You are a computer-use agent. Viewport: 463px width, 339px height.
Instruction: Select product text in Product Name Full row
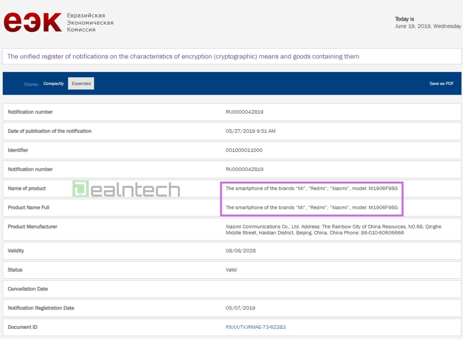(x=312, y=207)
